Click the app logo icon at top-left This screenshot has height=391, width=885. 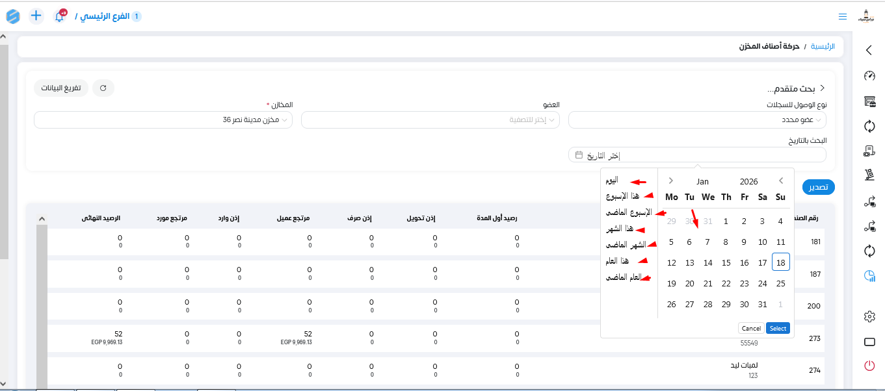click(13, 16)
